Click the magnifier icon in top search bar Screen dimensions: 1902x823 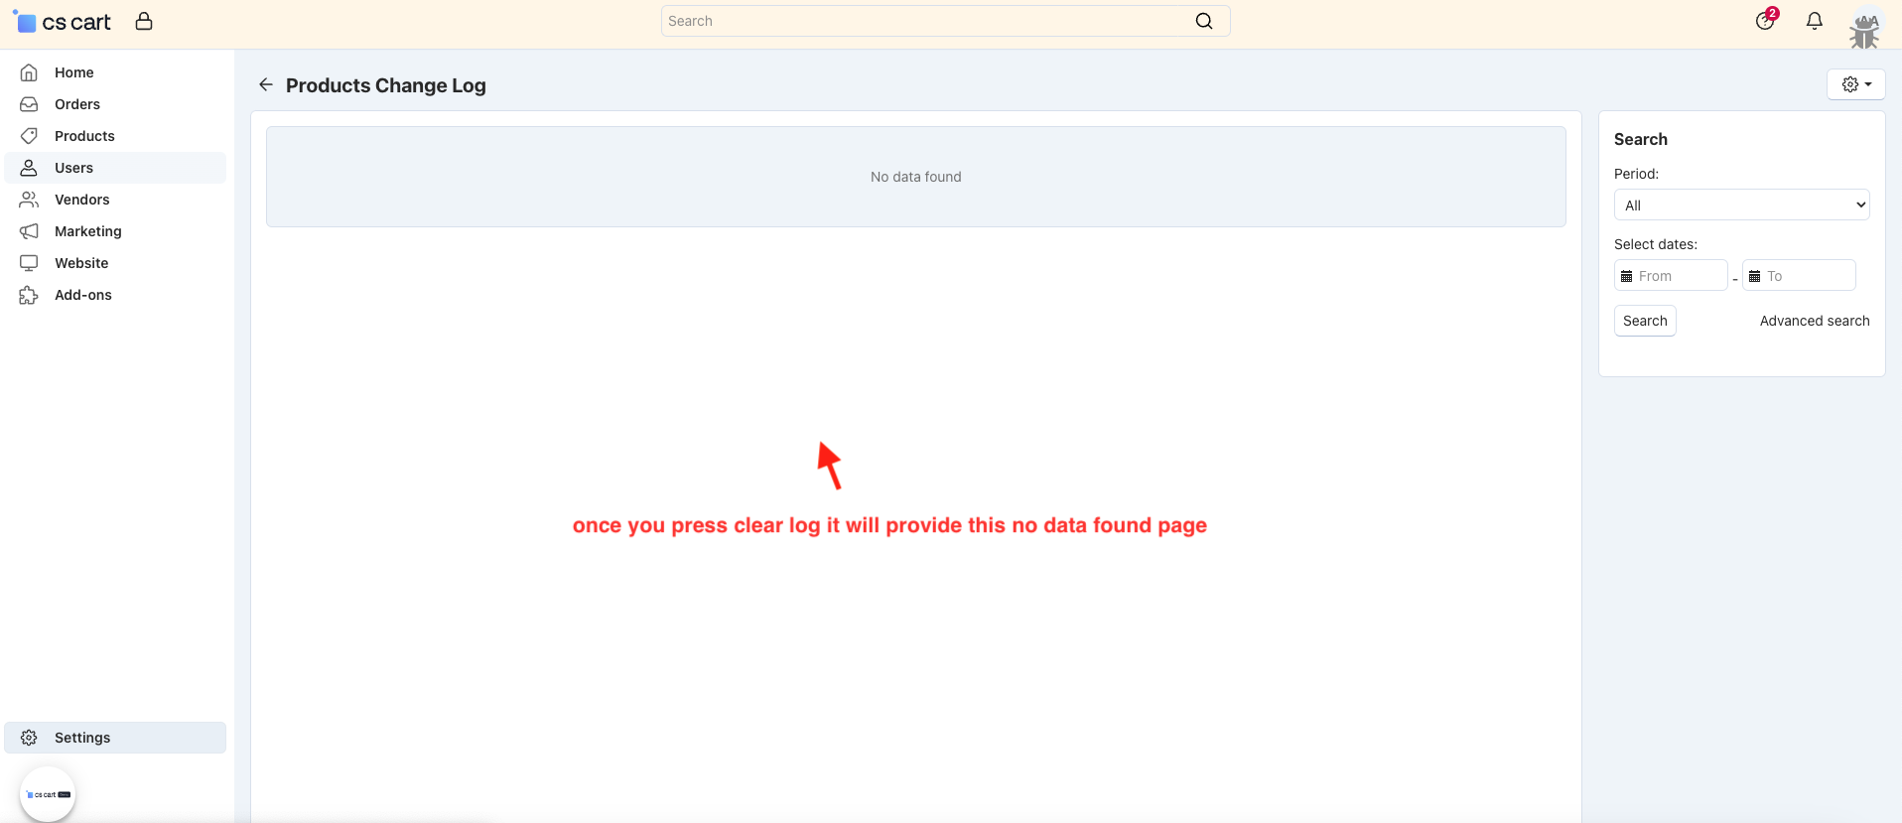[x=1203, y=21]
